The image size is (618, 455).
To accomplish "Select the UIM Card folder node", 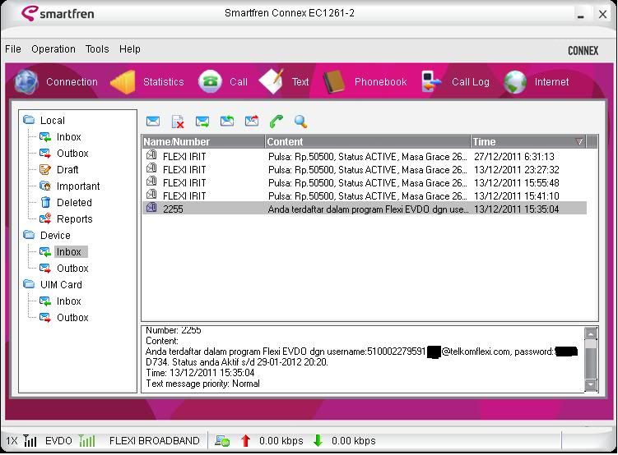I will pyautogui.click(x=61, y=285).
